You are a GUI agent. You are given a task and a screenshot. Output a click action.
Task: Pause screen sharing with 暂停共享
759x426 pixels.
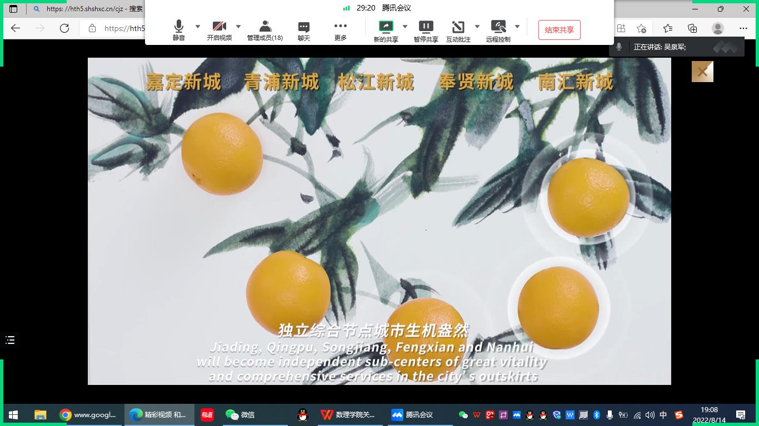coord(426,31)
